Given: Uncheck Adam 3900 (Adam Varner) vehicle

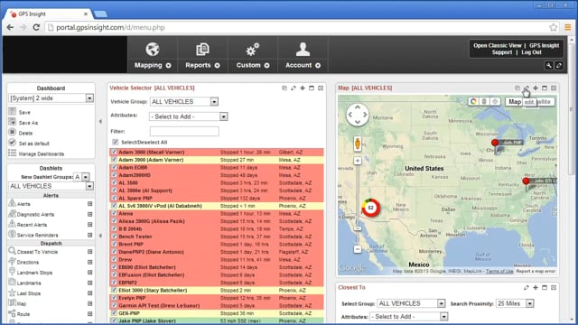Looking at the screenshot, I should (114, 160).
